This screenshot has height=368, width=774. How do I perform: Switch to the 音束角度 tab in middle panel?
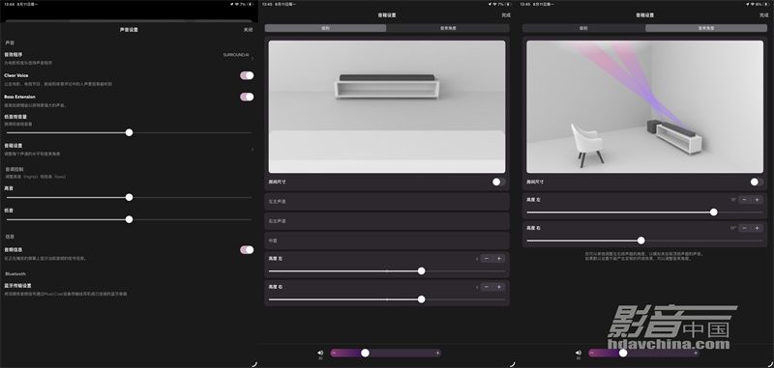click(x=448, y=28)
